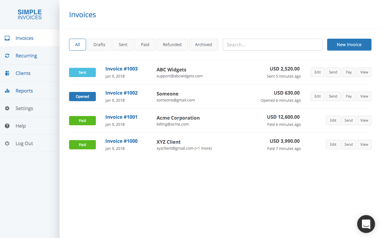Select the All invoices filter
Screen dimensions: 381x238
click(77, 44)
